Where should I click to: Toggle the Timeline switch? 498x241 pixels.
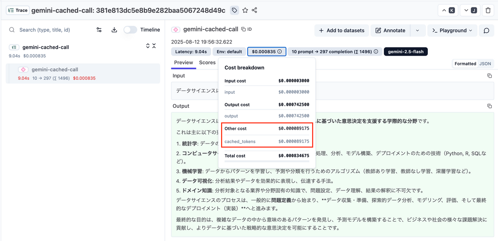point(130,30)
